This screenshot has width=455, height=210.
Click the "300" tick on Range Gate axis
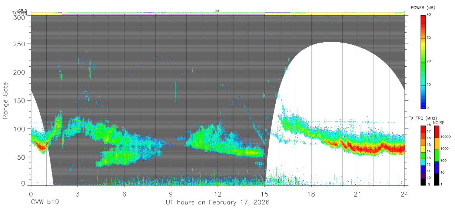coord(19,17)
